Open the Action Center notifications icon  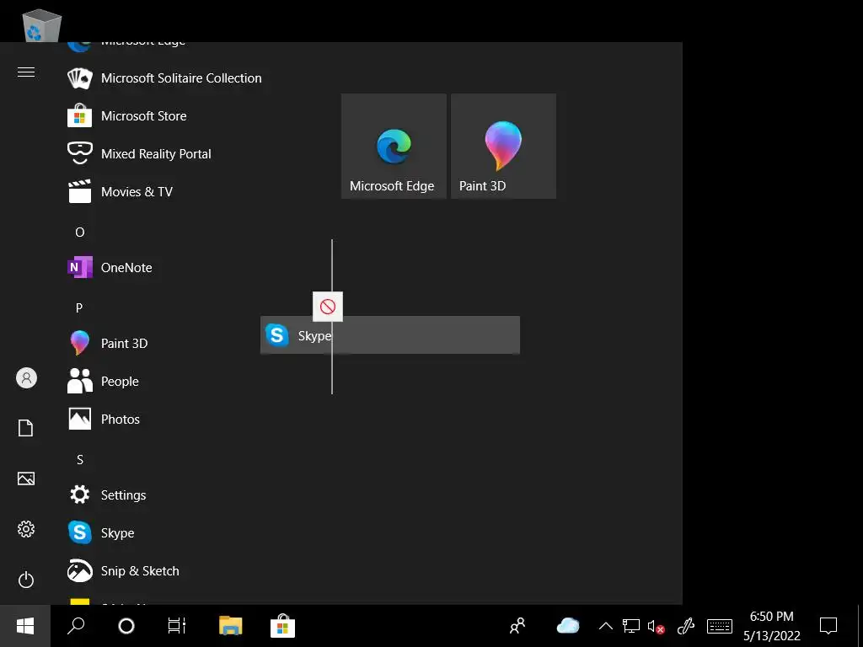pos(828,626)
